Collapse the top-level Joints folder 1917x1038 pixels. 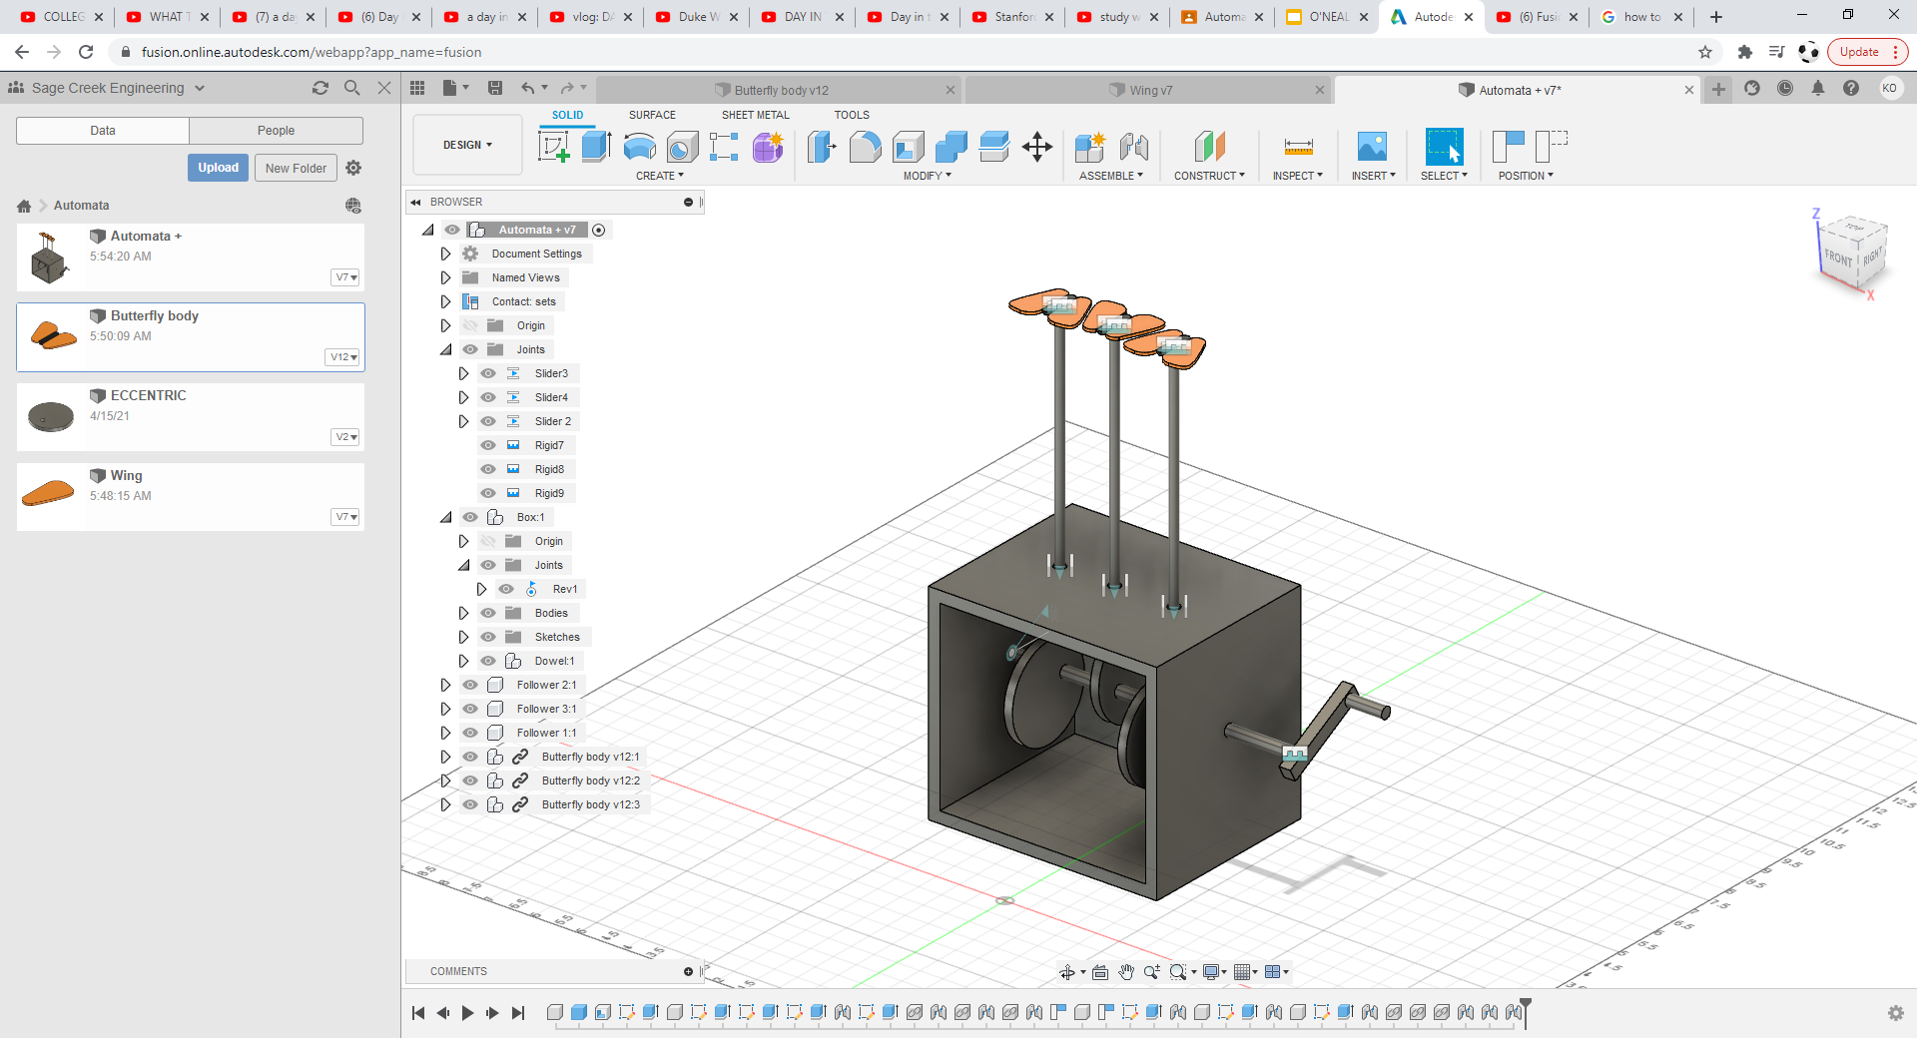click(x=445, y=349)
